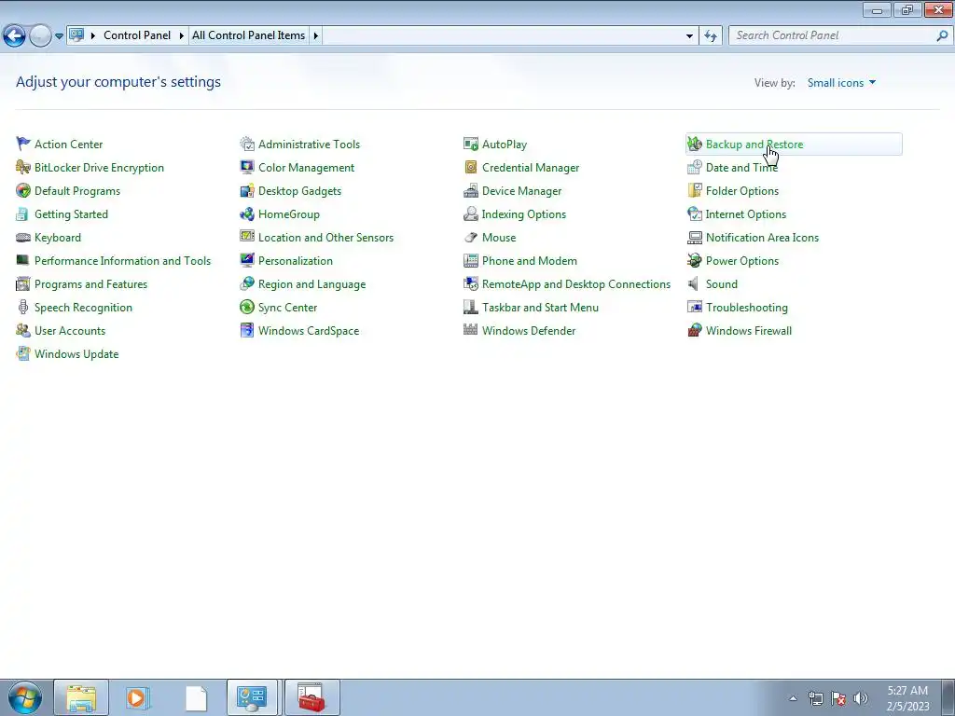
Task: Open the Date and Time link
Action: [741, 168]
